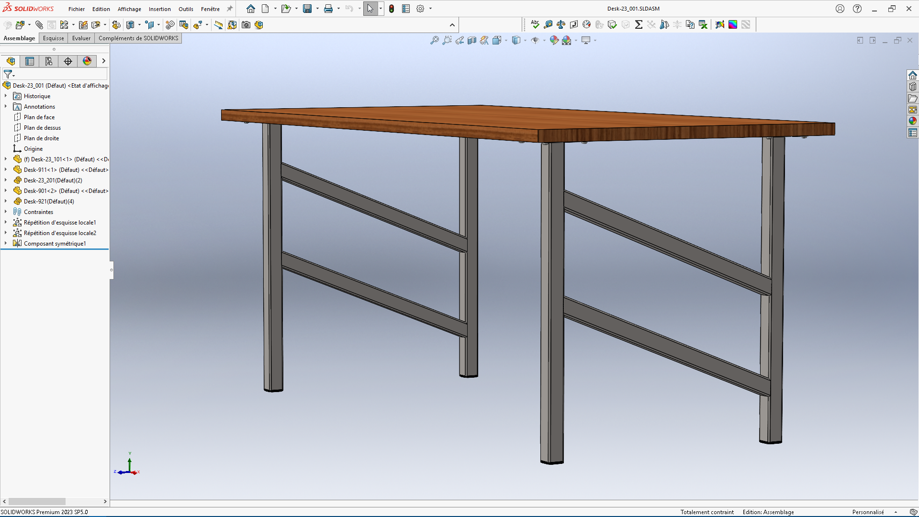Click the Section View icon
This screenshot has width=919, height=517.
point(472,41)
